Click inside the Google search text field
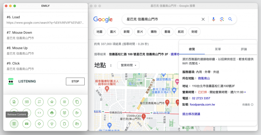 click(162, 19)
